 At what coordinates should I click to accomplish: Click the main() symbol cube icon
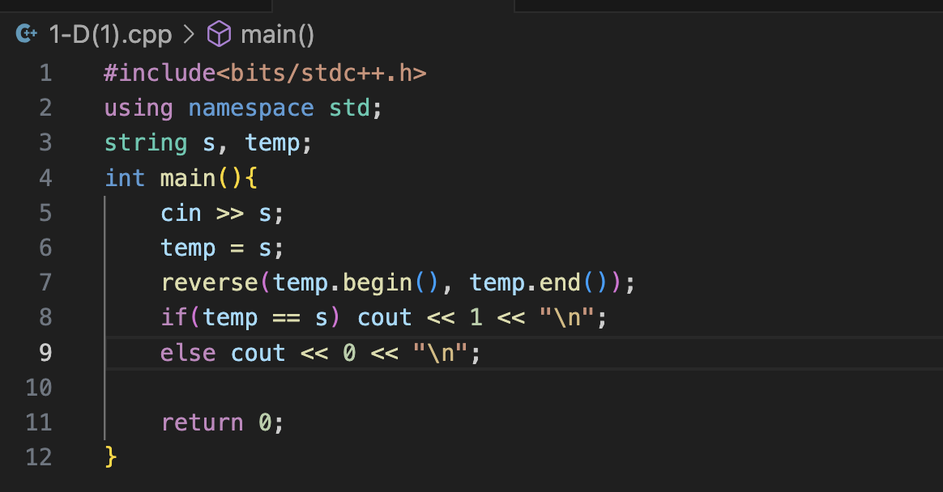pos(219,34)
